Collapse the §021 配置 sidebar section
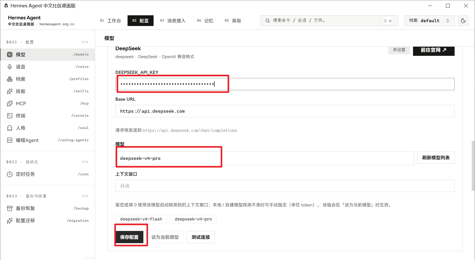The image size is (475, 260). click(x=85, y=42)
